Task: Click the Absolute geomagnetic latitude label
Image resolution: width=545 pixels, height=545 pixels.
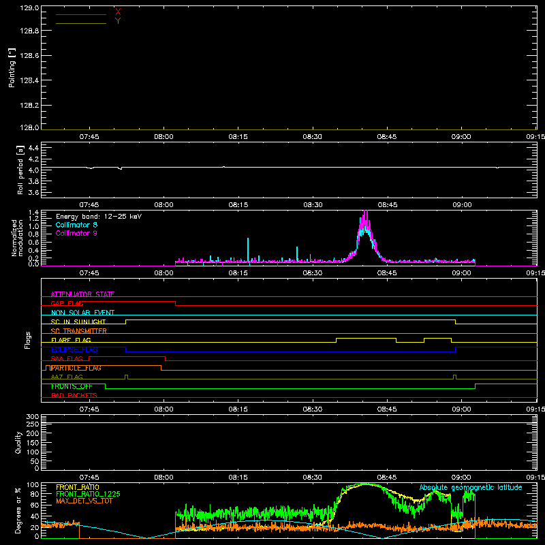Action: (471, 487)
